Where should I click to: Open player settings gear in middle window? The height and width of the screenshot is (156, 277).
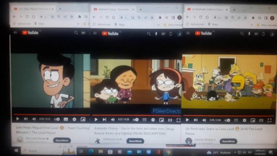[153, 120]
